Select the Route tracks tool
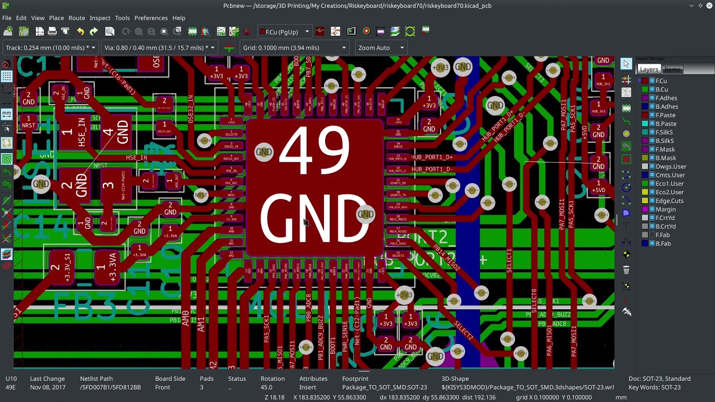715x402 pixels. [626, 122]
